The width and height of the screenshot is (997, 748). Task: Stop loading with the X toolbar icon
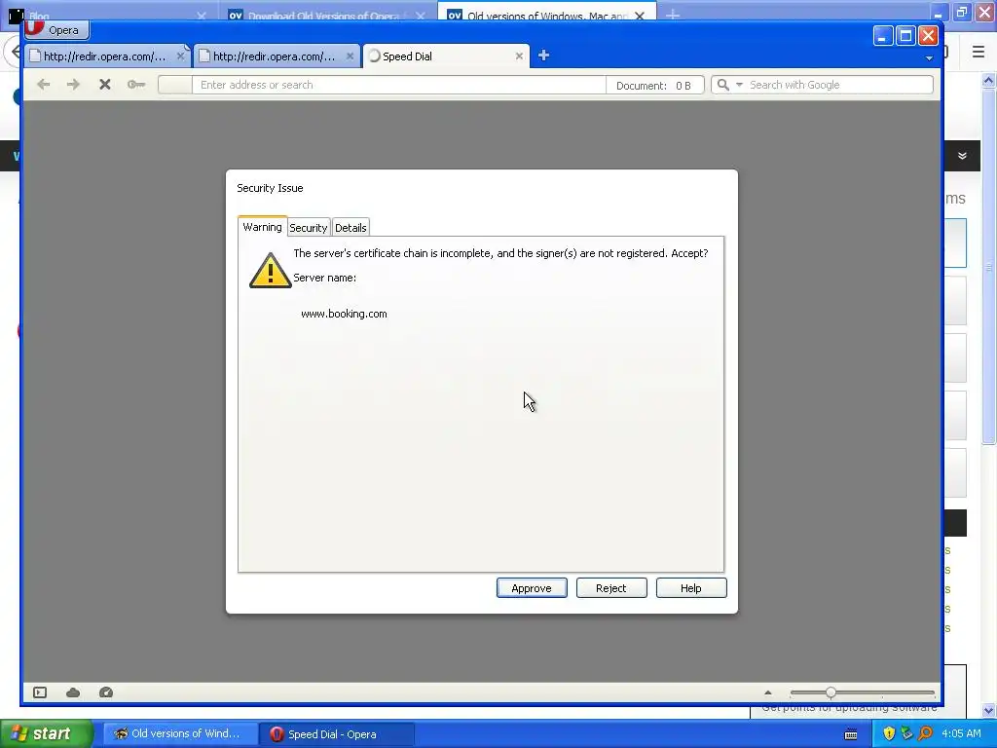[105, 85]
